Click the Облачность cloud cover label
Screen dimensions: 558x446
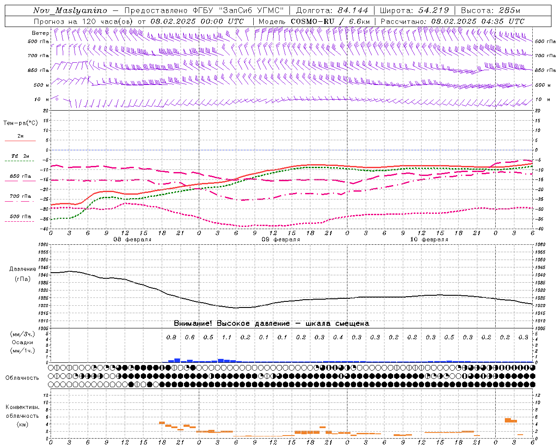click(x=22, y=378)
